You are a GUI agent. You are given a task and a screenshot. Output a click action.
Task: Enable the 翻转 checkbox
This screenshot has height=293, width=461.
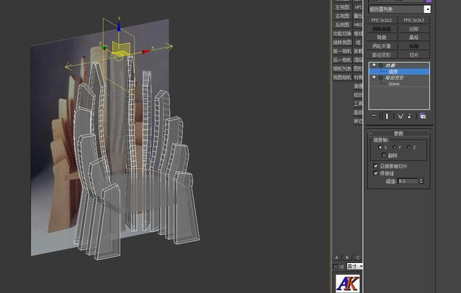[x=384, y=155]
